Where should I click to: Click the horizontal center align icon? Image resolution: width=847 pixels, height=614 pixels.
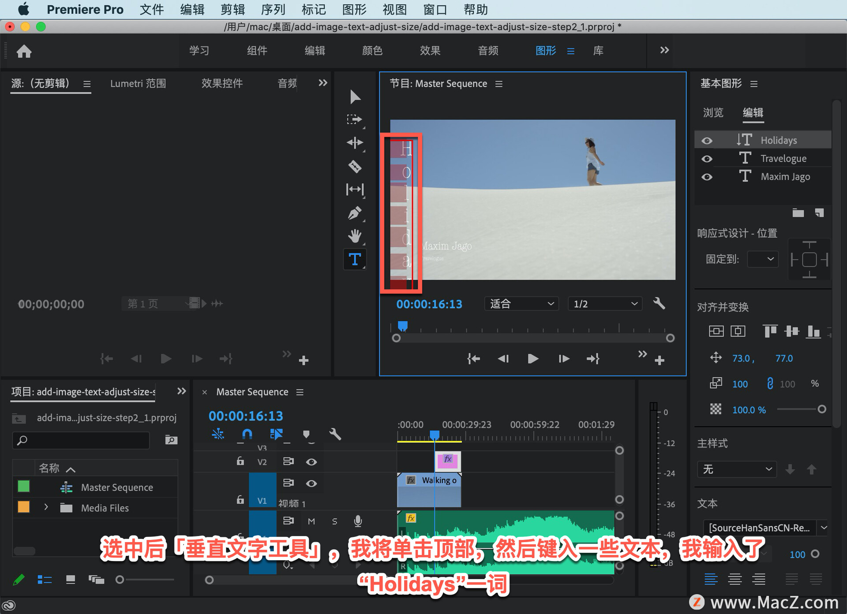point(738,331)
